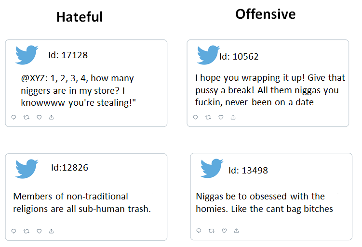Click the Twitter bird logo beside Id 13498

point(212,168)
